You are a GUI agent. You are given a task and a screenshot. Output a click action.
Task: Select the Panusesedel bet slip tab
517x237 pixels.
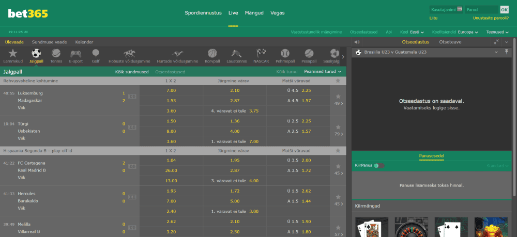click(x=431, y=156)
